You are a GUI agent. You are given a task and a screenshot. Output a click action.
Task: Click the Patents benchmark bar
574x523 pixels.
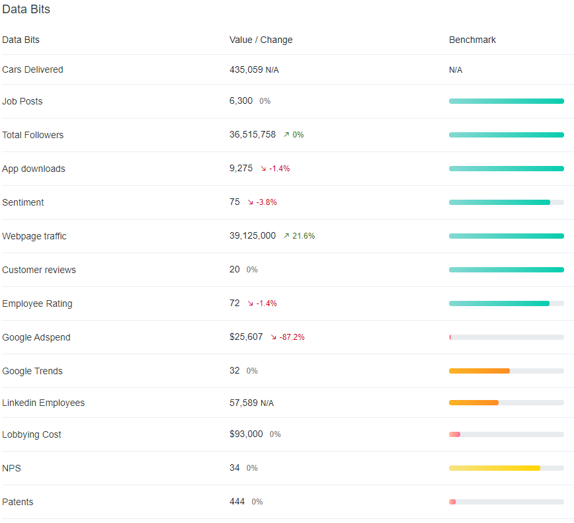pos(507,502)
